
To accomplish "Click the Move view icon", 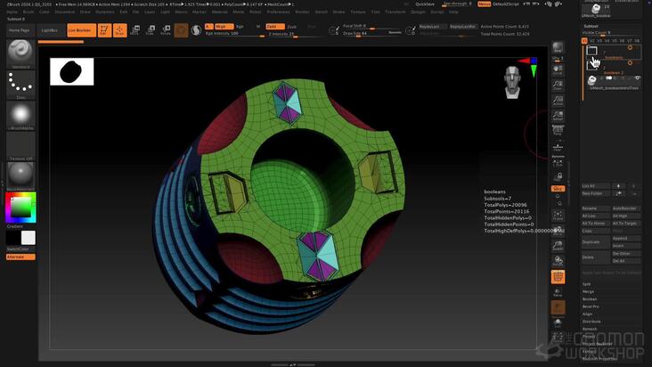I will point(558,230).
